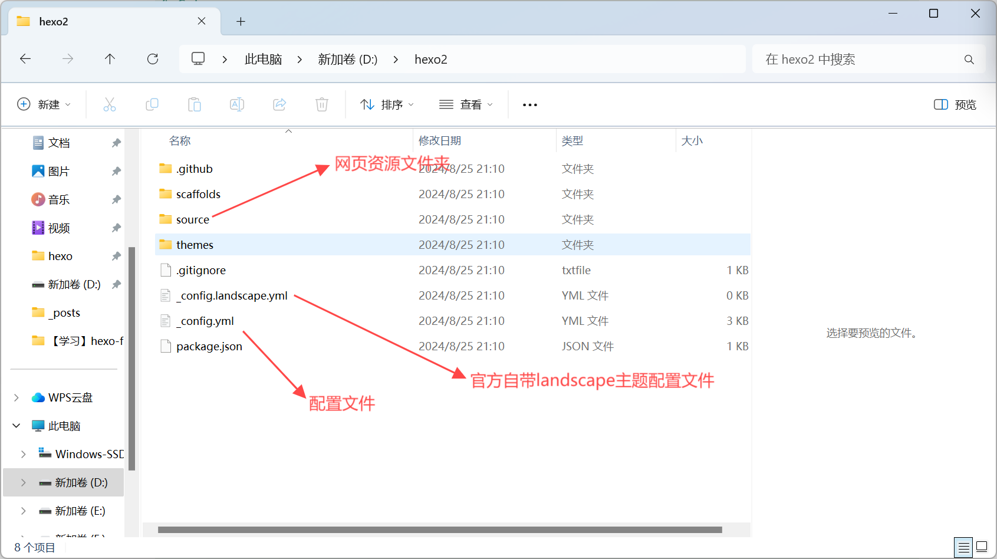Click the pin icon beside 音乐
Image resolution: width=997 pixels, height=559 pixels.
coord(116,199)
